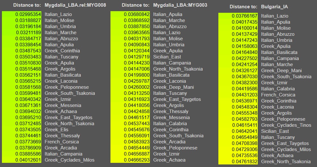Click Greek_East_Taygetos in the MYG003 list
Image resolution: width=317 pixels, height=167 pixels.
tap(177, 99)
